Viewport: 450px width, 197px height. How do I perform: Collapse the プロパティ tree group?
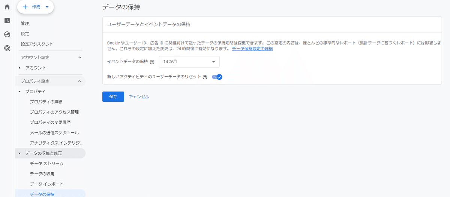pyautogui.click(x=19, y=91)
